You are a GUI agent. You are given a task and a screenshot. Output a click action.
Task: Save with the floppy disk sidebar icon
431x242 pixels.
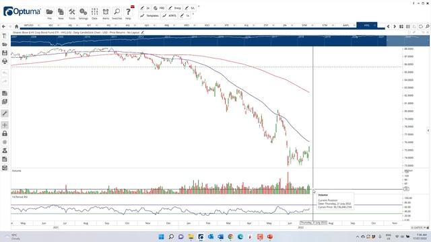pos(5,53)
